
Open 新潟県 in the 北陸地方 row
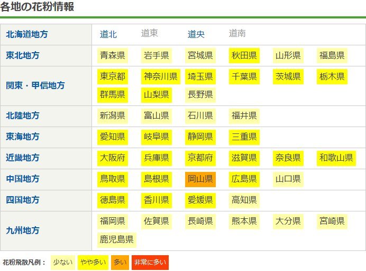tap(112, 115)
